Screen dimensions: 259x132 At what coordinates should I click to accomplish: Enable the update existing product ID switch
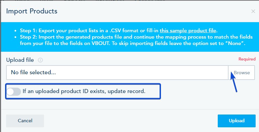pyautogui.click(x=14, y=91)
